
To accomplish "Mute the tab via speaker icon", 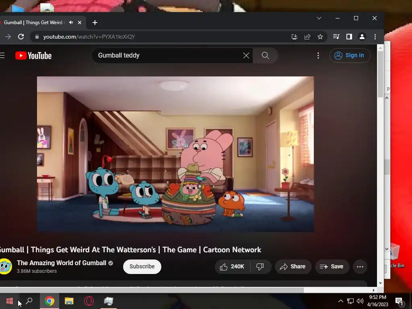I will 71,23.
